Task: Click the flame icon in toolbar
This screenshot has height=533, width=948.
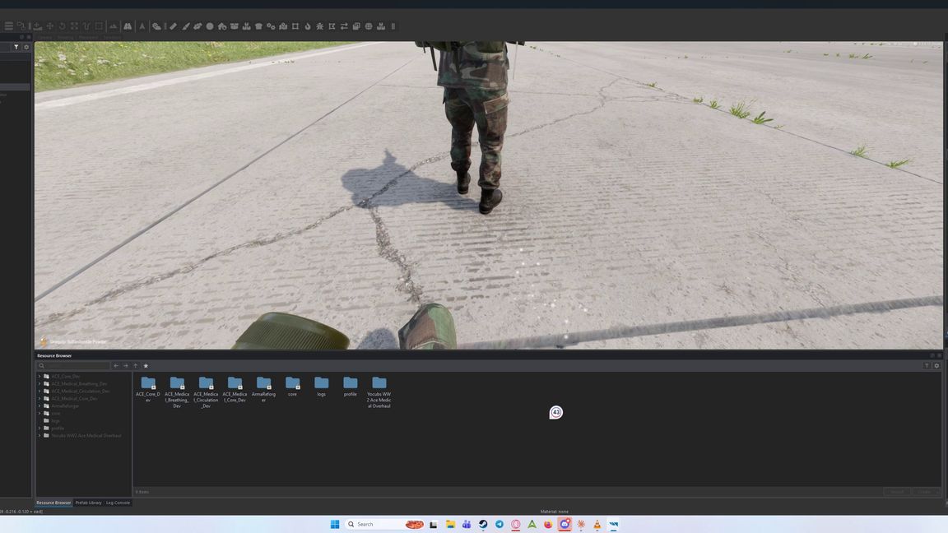Action: click(x=308, y=26)
